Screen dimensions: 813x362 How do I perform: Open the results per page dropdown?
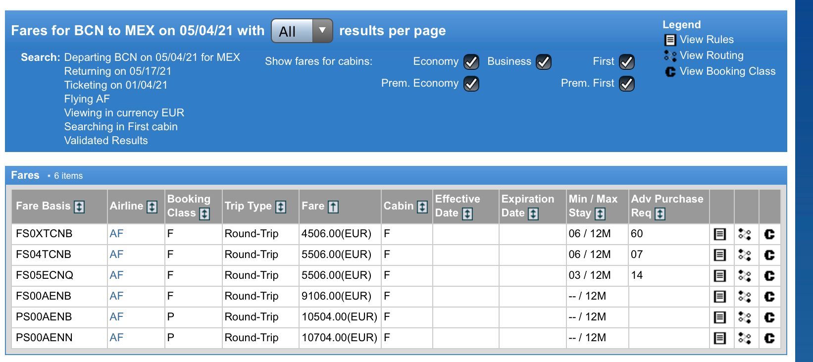302,31
